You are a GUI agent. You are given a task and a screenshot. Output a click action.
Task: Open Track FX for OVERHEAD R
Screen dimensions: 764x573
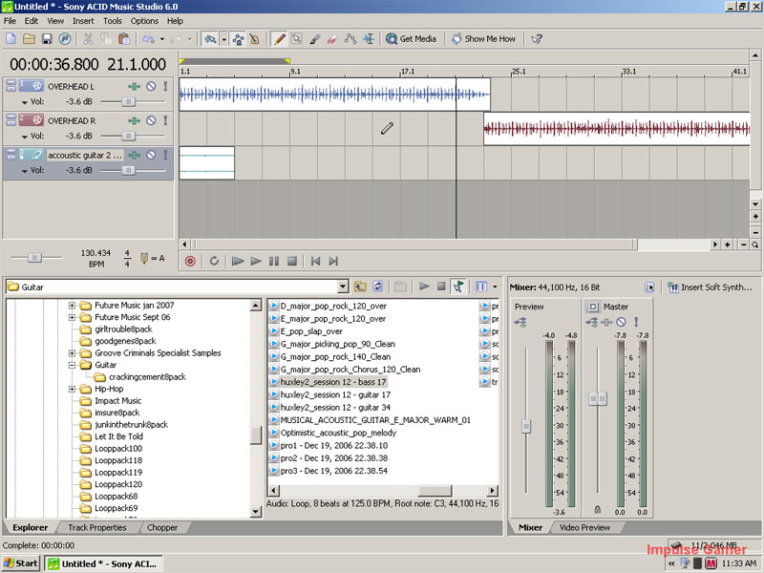[x=134, y=120]
